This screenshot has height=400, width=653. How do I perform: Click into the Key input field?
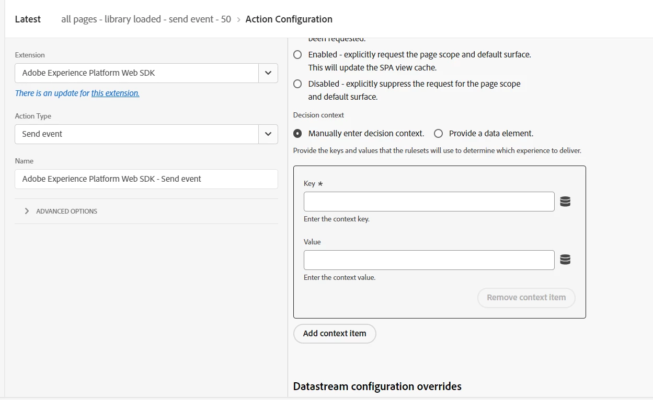point(429,202)
